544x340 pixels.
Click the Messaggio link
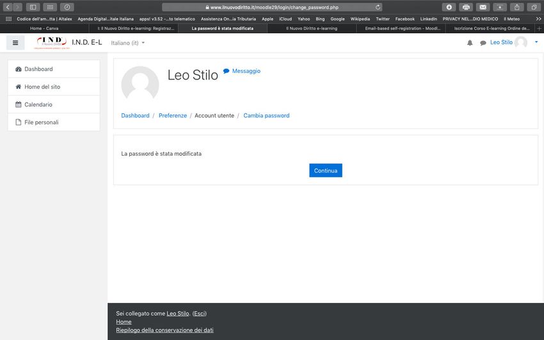pos(242,71)
